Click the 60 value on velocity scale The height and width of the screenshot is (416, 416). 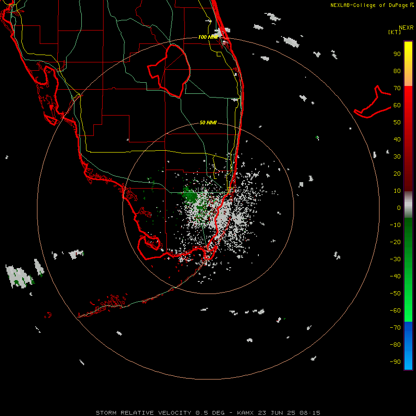[x=397, y=105]
